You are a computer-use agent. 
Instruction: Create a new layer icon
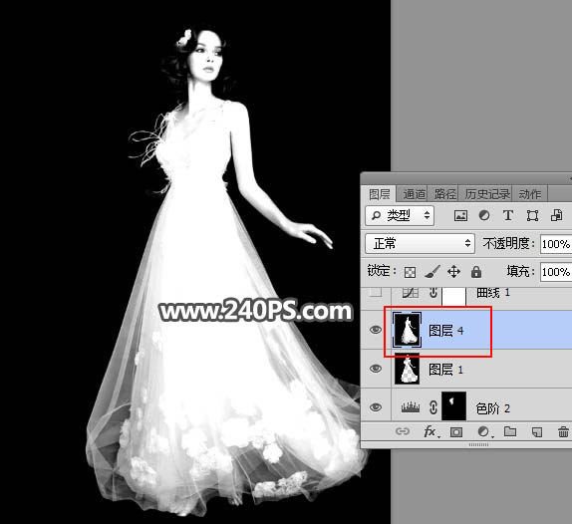point(537,432)
